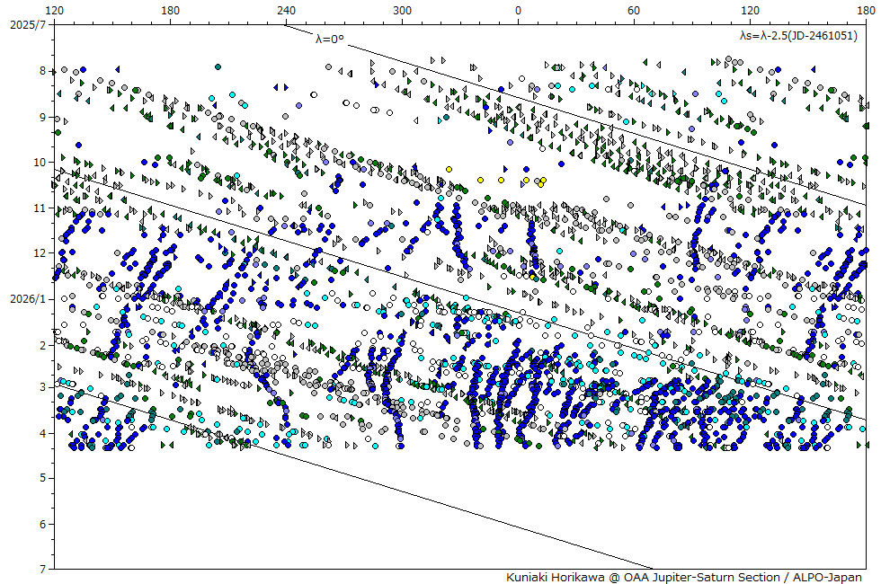Click the 0 longitude axis label
This screenshot has height=584, width=881.
pyautogui.click(x=518, y=10)
